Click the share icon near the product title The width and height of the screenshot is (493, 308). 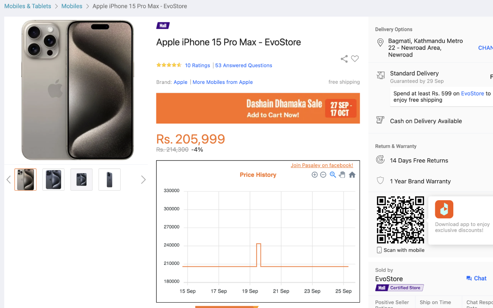coord(344,59)
